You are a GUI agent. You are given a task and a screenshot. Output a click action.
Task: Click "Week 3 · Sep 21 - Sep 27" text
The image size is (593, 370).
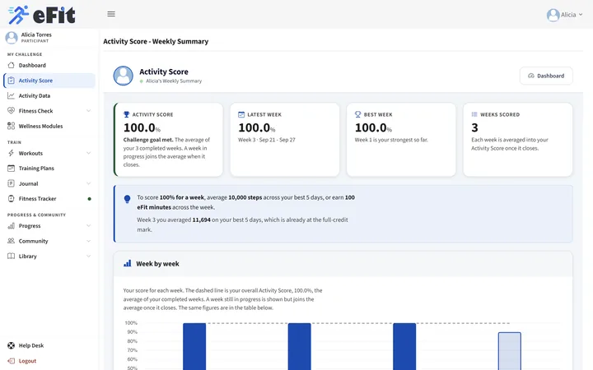[x=267, y=140]
